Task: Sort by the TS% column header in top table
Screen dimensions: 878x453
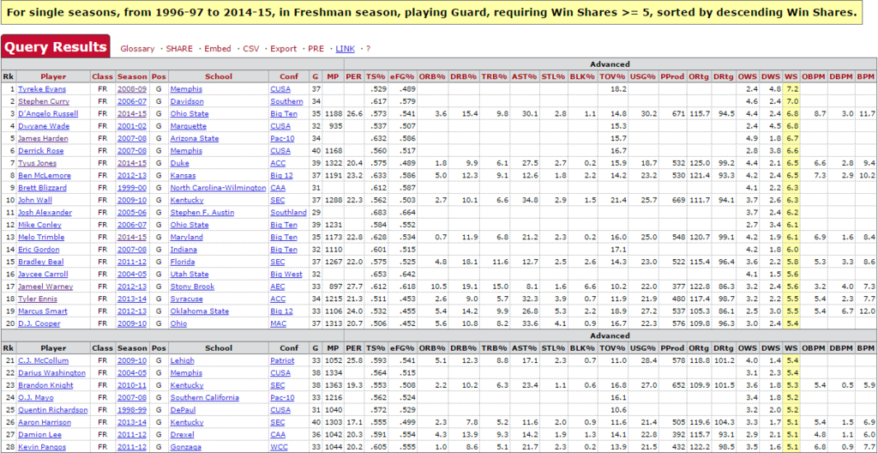Action: coord(374,77)
